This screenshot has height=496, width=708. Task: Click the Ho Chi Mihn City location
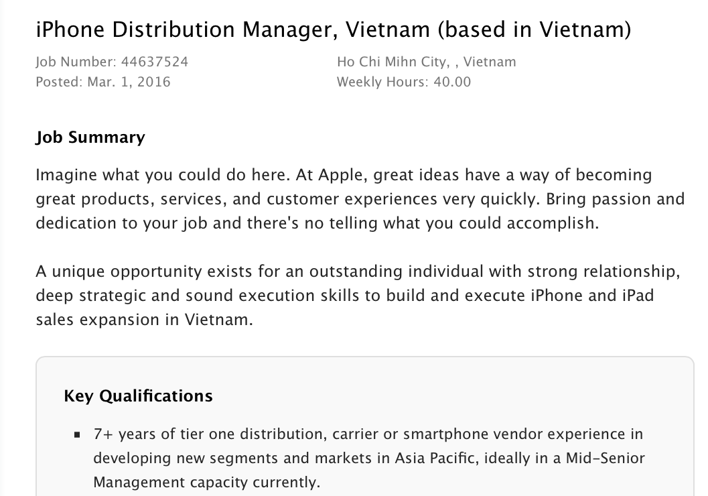click(391, 62)
